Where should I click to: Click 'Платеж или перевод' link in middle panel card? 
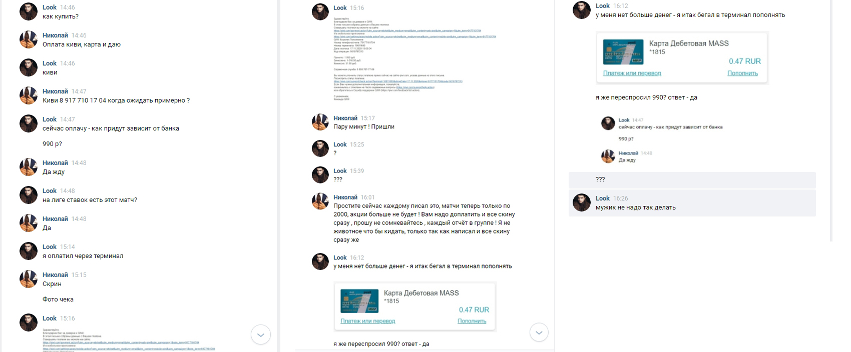point(367,321)
